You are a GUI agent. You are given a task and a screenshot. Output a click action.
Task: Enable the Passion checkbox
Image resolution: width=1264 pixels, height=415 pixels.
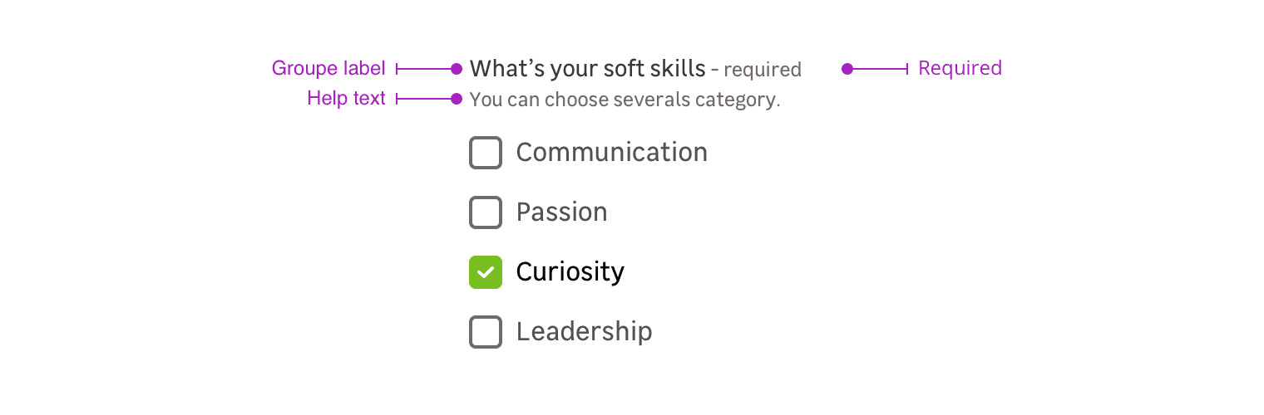486,212
